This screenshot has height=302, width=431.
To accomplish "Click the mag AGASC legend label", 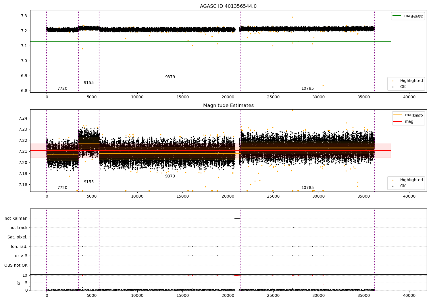I will tap(413, 16).
